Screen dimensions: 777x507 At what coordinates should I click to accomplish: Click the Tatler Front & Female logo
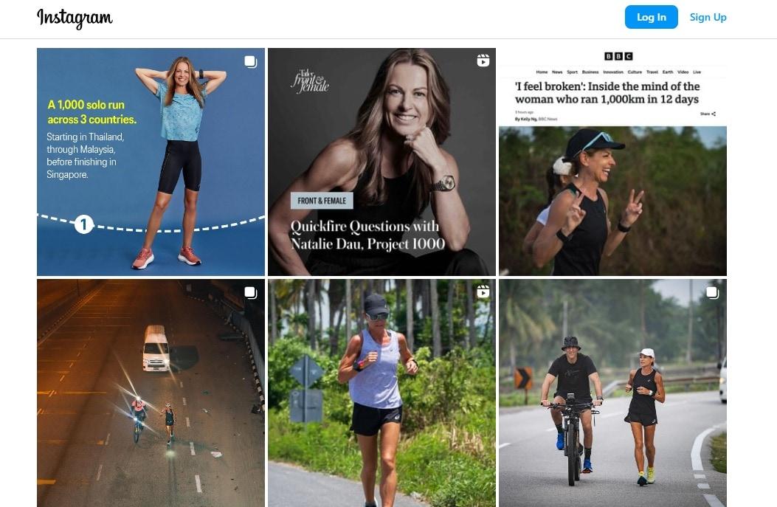click(x=310, y=82)
